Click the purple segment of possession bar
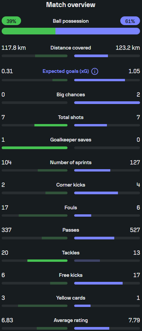The height and width of the screenshot is (331, 142). [98, 31]
